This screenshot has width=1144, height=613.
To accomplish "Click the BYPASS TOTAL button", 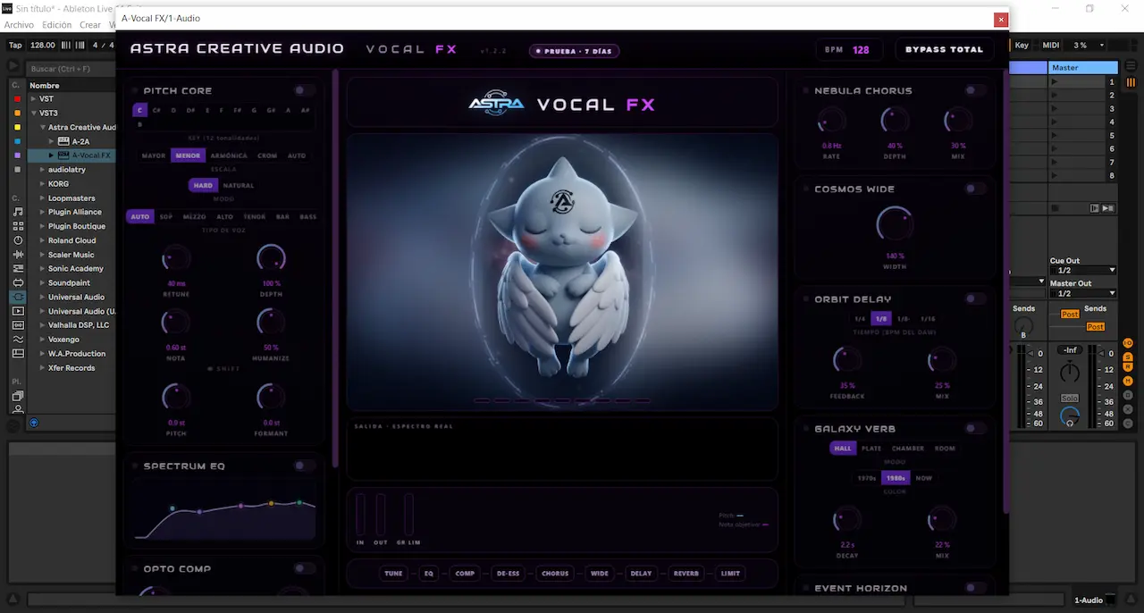I will (944, 50).
